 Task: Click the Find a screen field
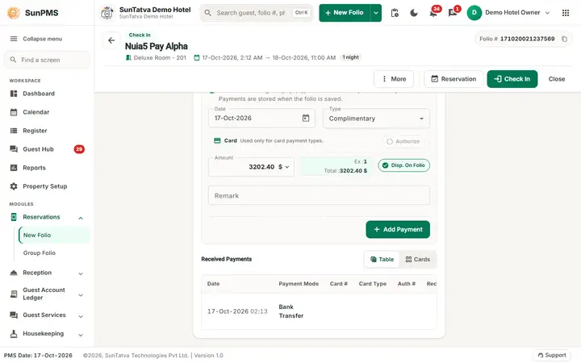point(47,60)
